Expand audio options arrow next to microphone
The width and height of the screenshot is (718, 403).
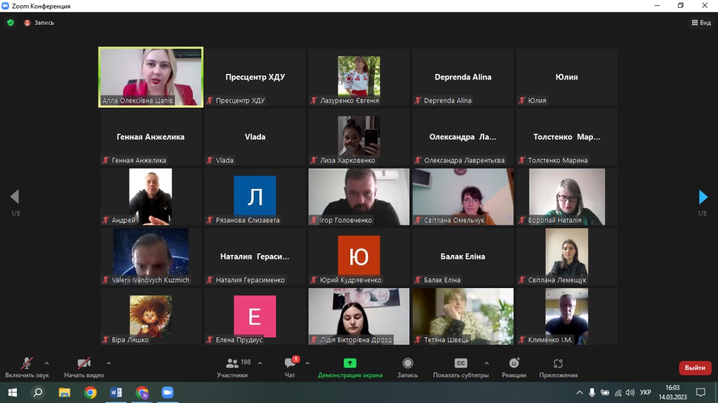(47, 363)
